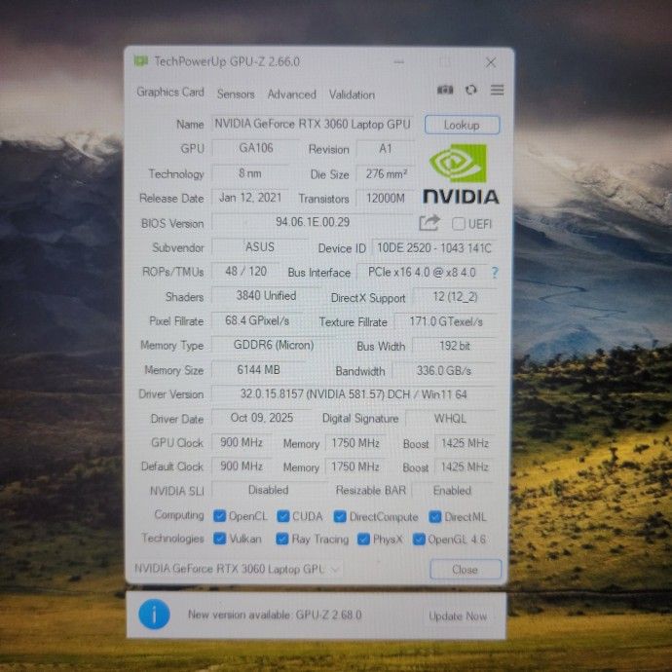
Task: Click the Name field showing RTX 3060 Laptop GPU
Action: 313,125
